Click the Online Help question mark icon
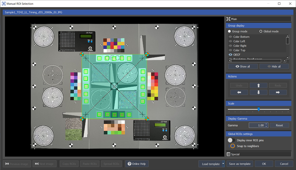The height and width of the screenshot is (170, 296). coord(129,164)
